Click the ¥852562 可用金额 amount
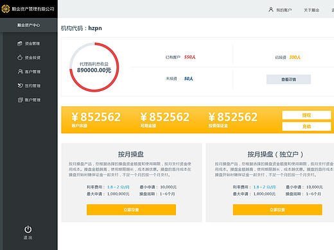The width and height of the screenshot is (334, 250). tap(164, 117)
